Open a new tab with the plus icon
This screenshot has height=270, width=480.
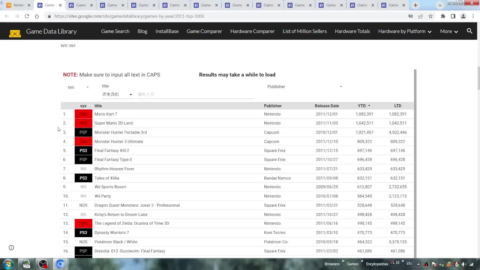(415, 5)
